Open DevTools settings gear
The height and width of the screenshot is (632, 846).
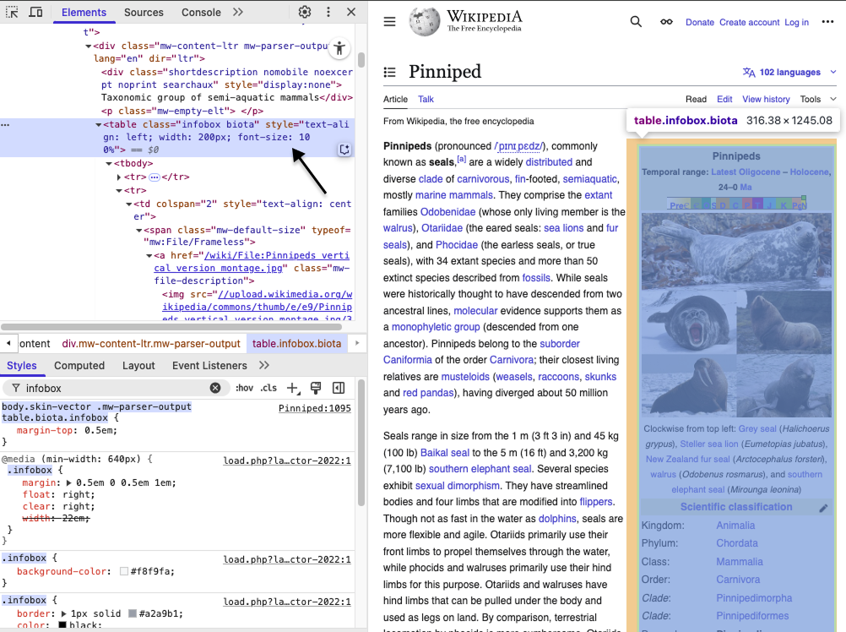305,12
